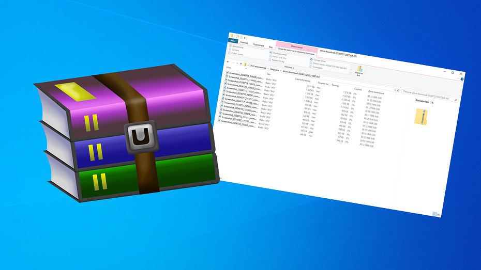Select file Screenshot_20240717_141058
Viewport: 481px width, 270px height.
(x=242, y=102)
